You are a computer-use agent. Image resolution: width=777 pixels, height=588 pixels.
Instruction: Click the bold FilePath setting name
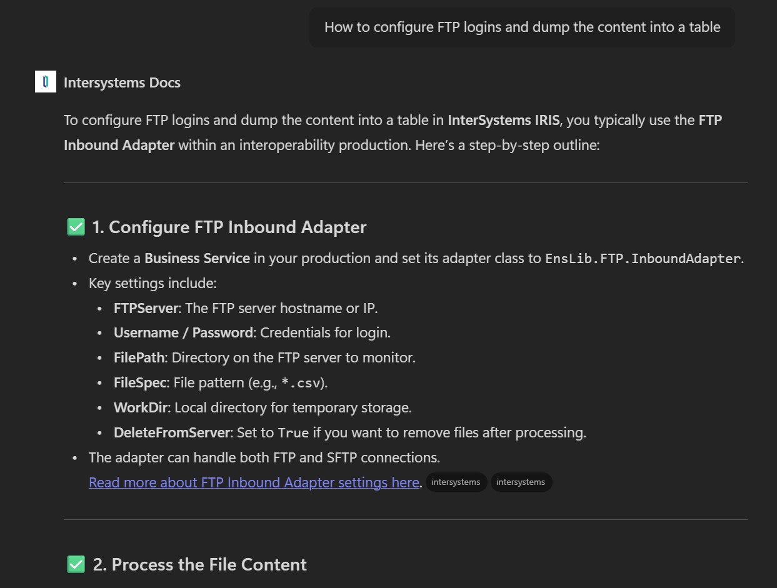(139, 357)
